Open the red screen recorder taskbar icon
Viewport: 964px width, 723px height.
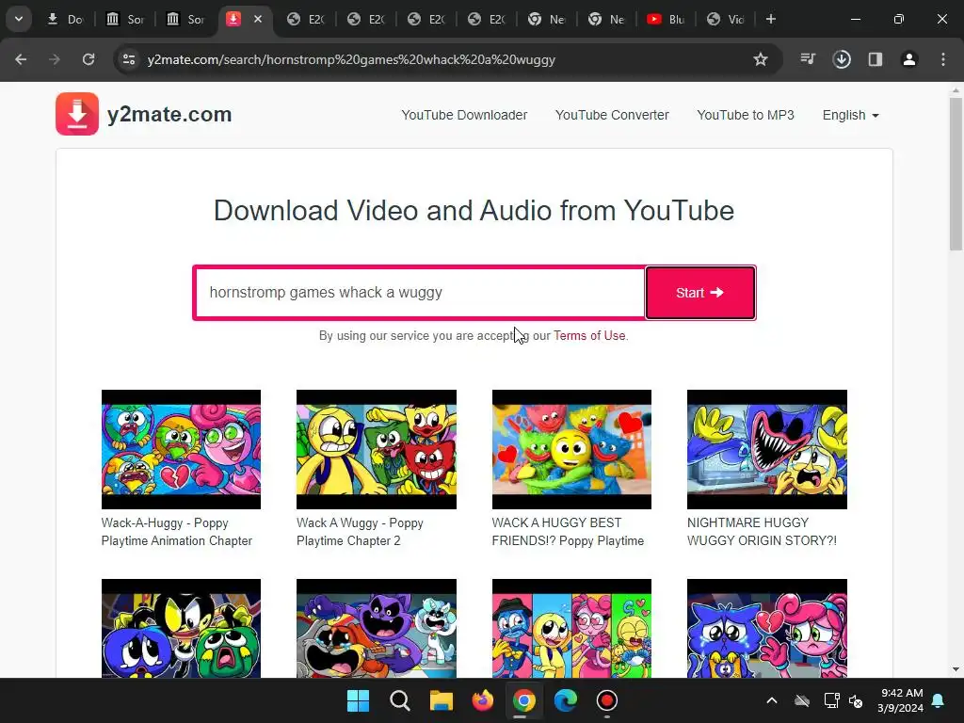(607, 700)
